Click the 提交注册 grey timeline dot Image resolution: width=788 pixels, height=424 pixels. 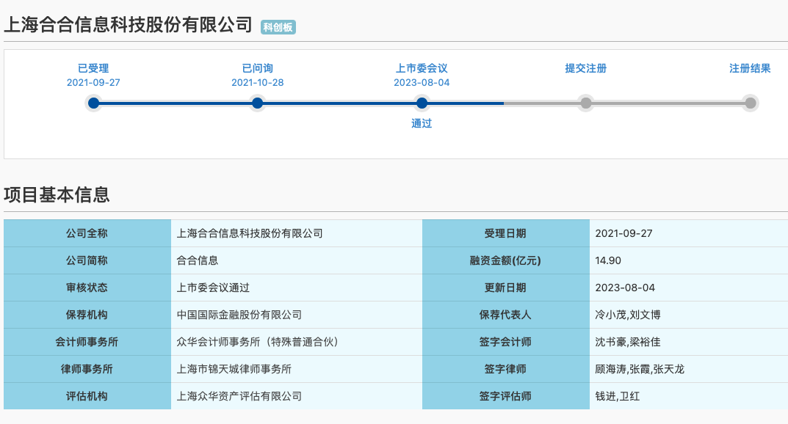(x=585, y=103)
